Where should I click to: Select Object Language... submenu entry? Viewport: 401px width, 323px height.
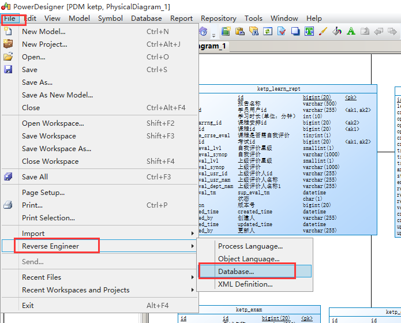tap(255, 259)
